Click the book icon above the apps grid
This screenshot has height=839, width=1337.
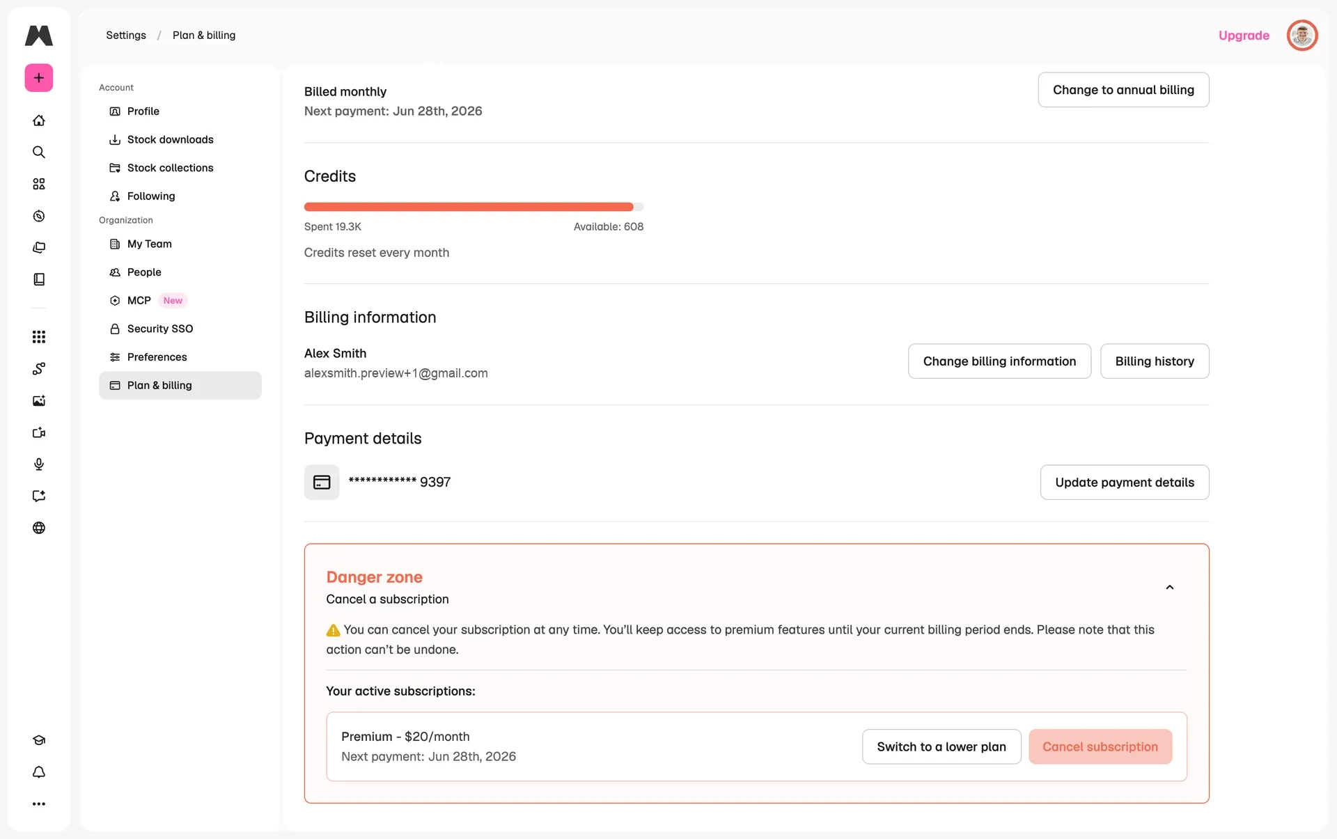tap(39, 279)
